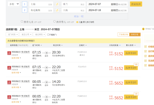Click the 米兰 arrival field of segment 1

73,4
